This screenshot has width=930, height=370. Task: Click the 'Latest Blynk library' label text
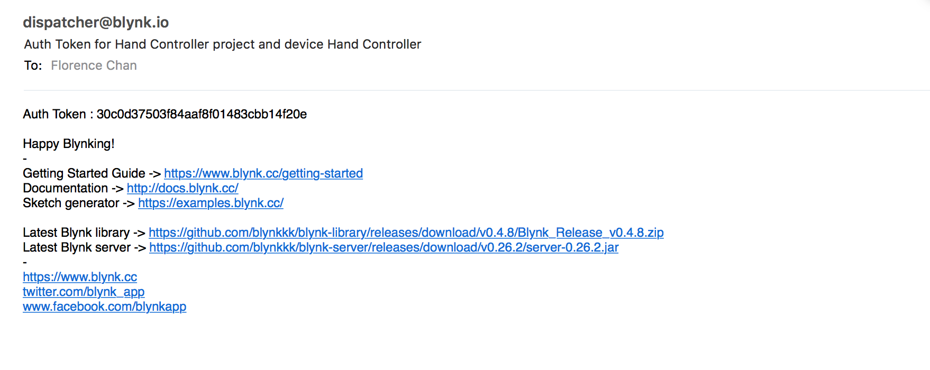(x=76, y=233)
